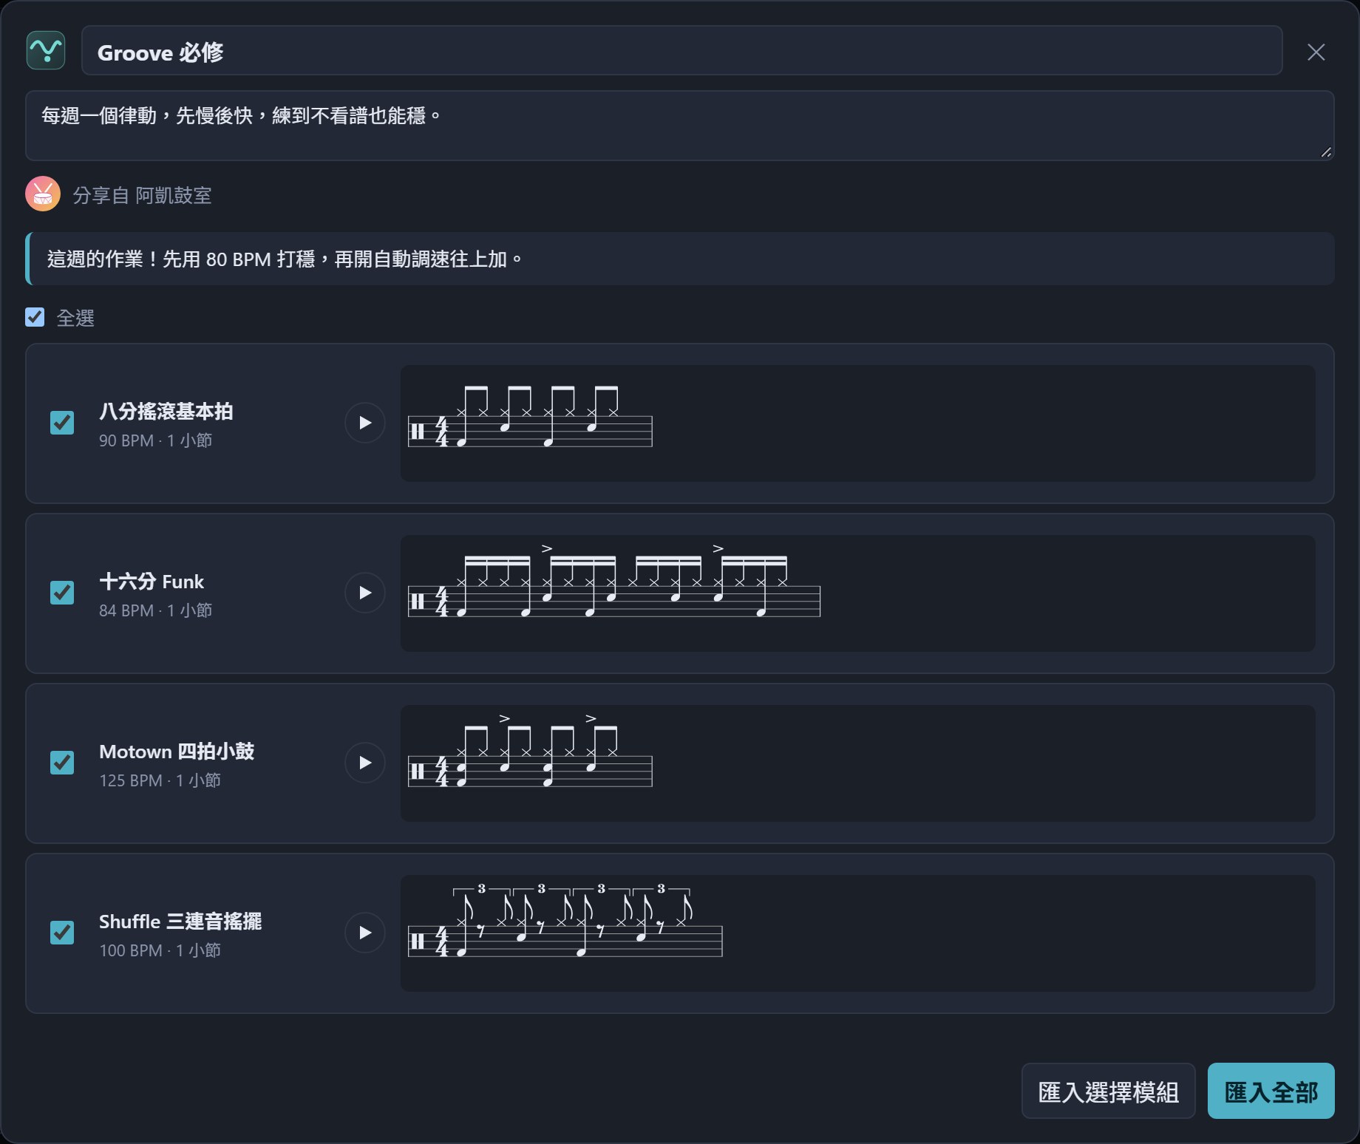Play the 八分搖滾基本拍 pattern preview
1360x1144 pixels.
(365, 423)
